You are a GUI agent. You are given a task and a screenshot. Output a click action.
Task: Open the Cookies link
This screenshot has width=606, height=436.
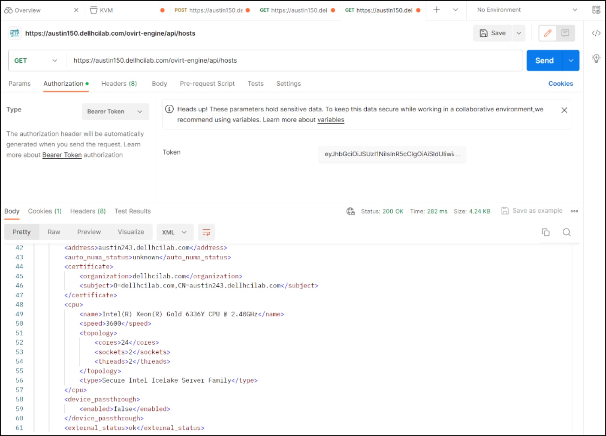point(560,84)
